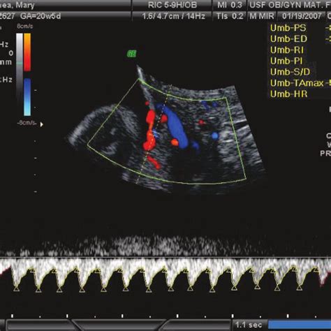This screenshot has height=331, width=331.
Task: Click the spectral Doppler baseline
Action: (x=165, y=258)
